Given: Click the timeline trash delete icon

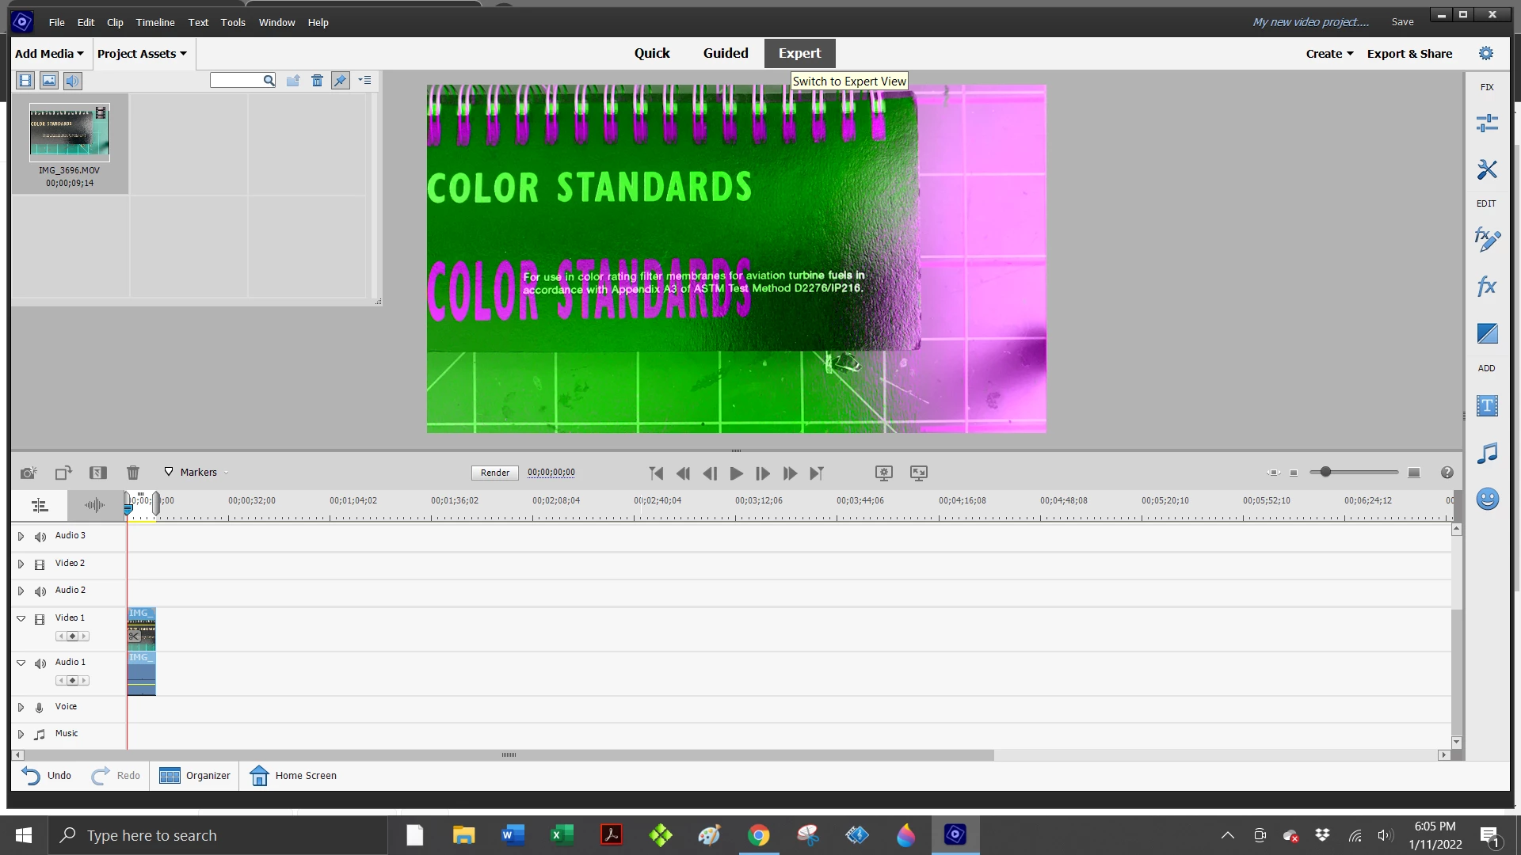Looking at the screenshot, I should 133,473.
